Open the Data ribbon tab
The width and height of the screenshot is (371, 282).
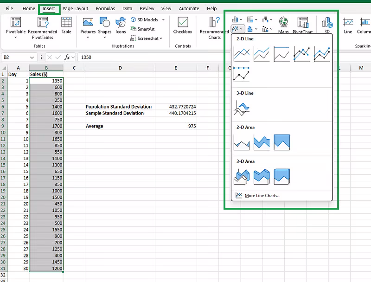128,8
